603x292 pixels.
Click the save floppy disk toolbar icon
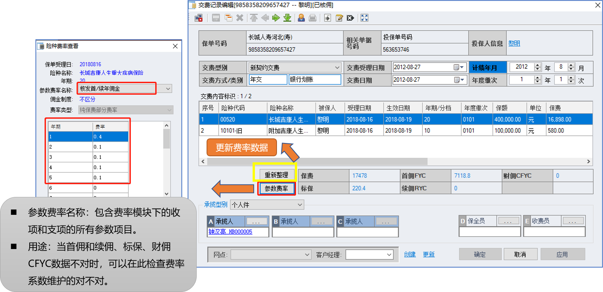tap(216, 18)
